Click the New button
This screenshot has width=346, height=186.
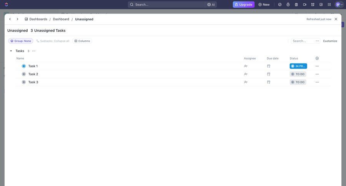[x=264, y=4]
